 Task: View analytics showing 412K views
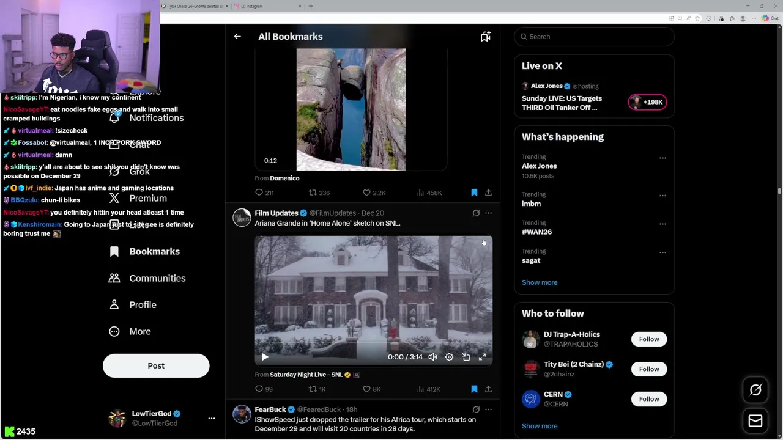tap(428, 389)
